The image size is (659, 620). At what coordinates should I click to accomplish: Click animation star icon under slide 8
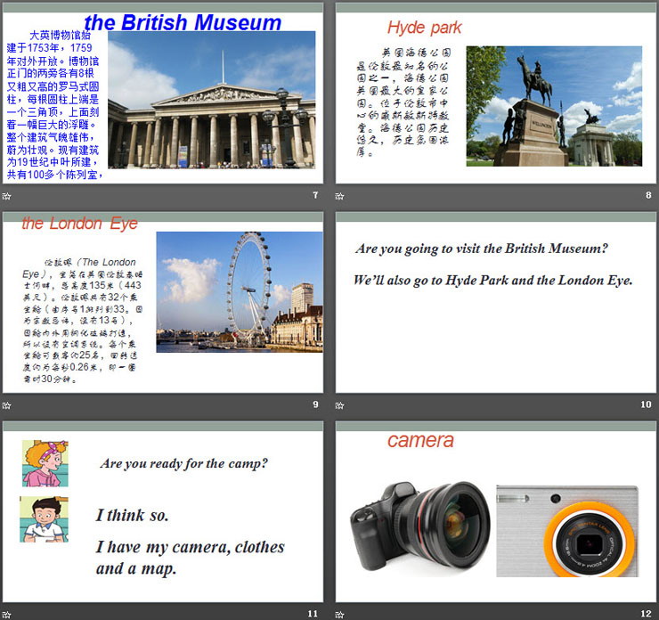coord(339,196)
